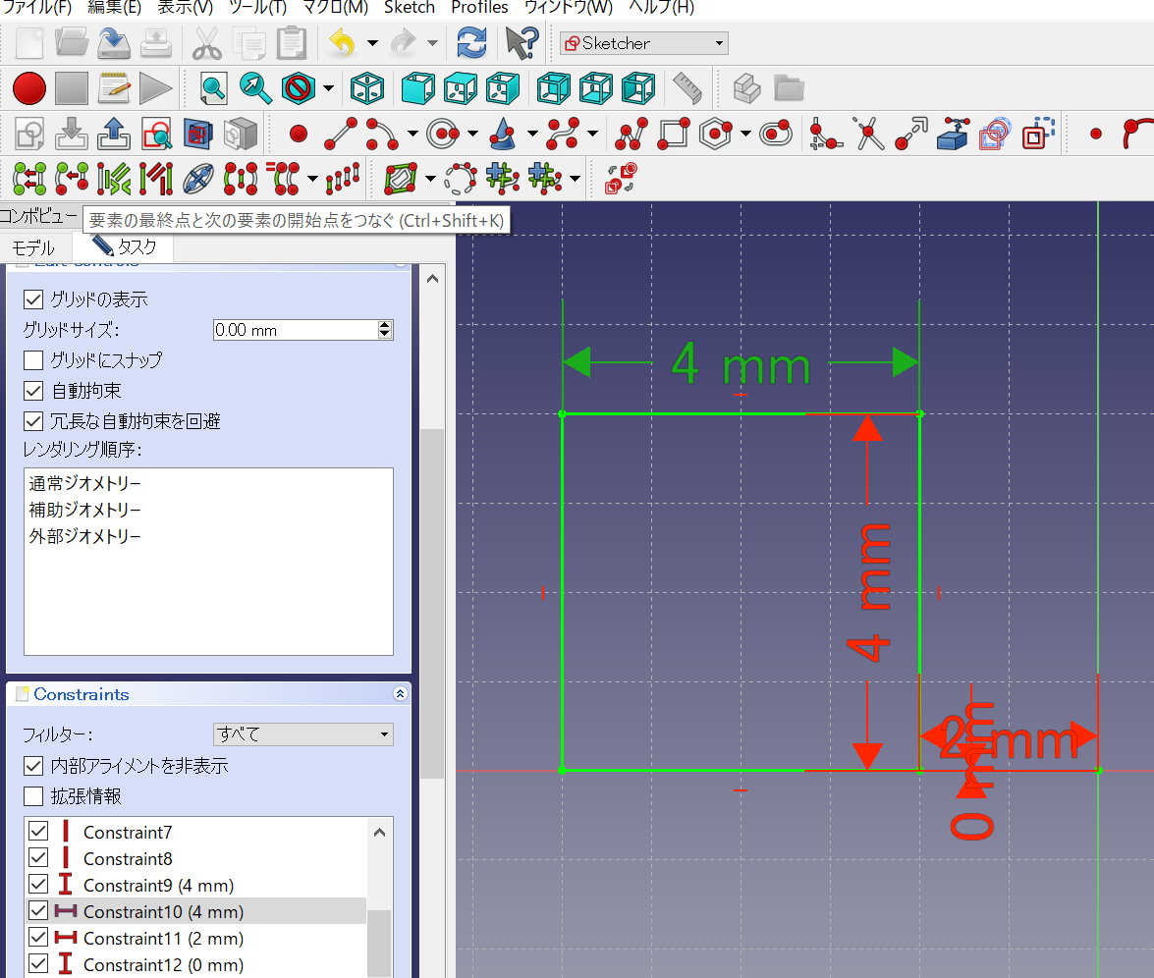Click the grid size stepper arrows

click(x=385, y=330)
